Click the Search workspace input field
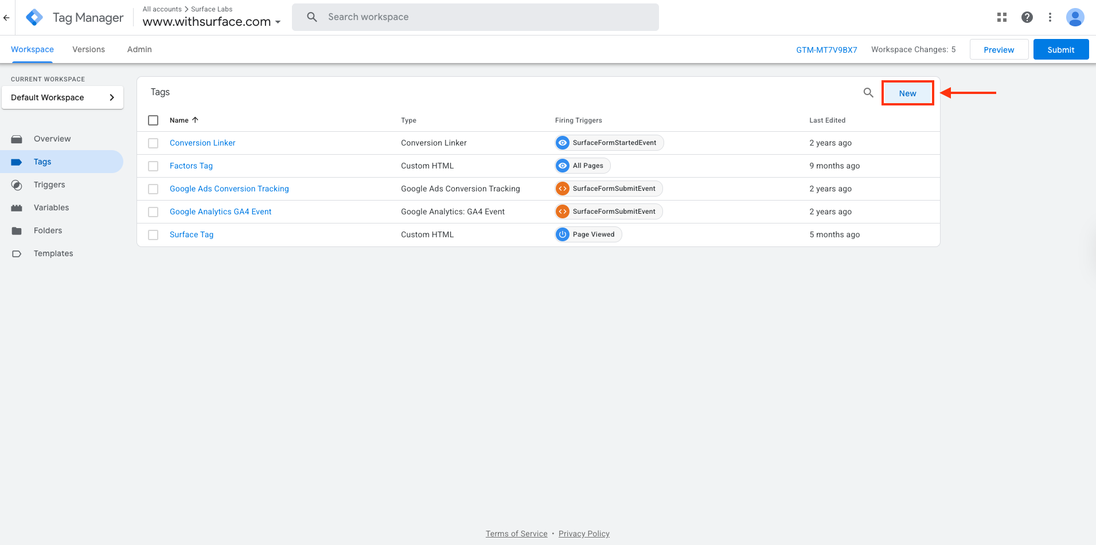 (x=475, y=17)
